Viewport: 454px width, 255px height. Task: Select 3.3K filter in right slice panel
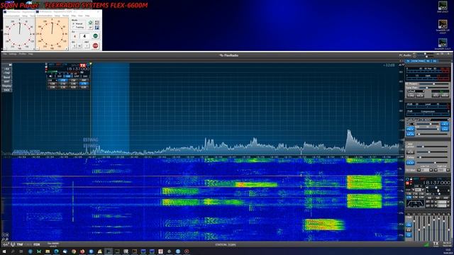pyautogui.click(x=415, y=197)
